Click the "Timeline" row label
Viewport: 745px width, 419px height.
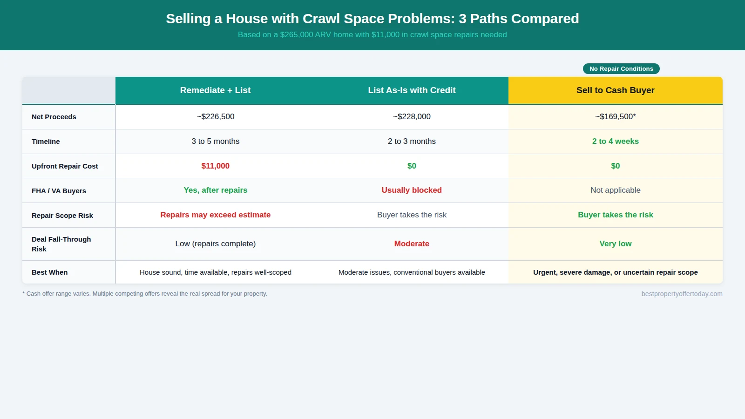(x=46, y=142)
